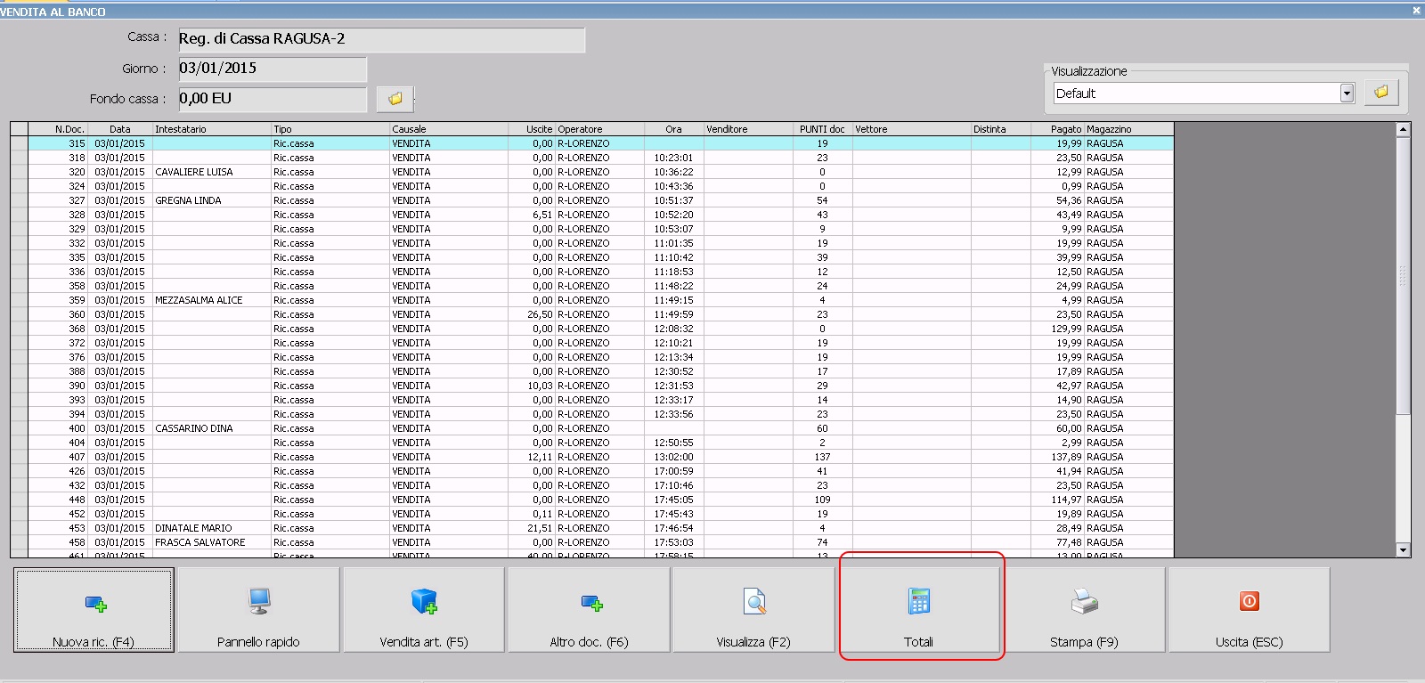Exit via the Uscita (ESC) button
Image resolution: width=1425 pixels, height=683 pixels.
point(1249,610)
